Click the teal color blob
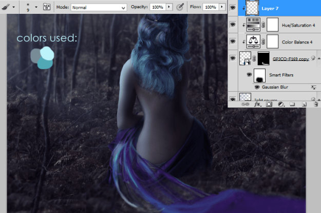Screen dimensions: 321x213 [x=45, y=63]
